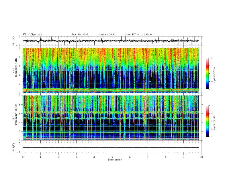Click the upper colorbar's log(PSD) label
227x176 pixels.
[214, 75]
